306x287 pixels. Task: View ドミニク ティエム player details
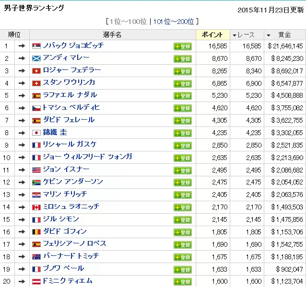point(67,281)
